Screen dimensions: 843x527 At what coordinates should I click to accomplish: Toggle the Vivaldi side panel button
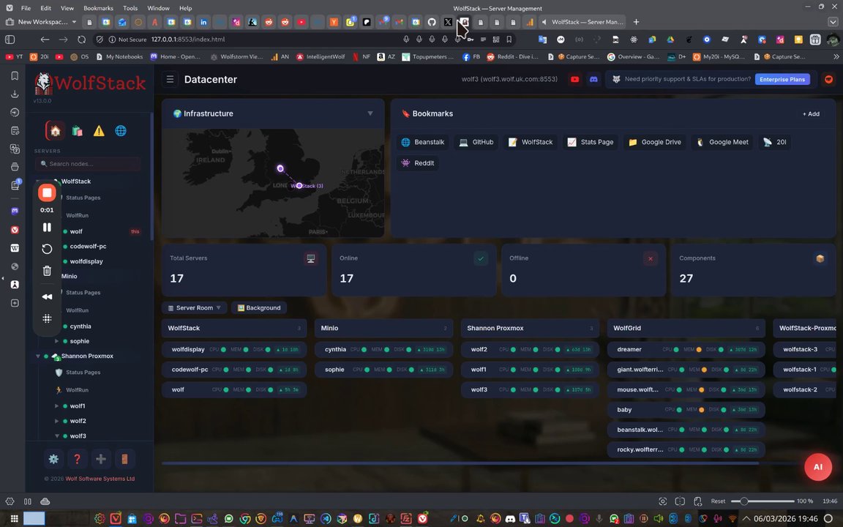click(x=10, y=40)
